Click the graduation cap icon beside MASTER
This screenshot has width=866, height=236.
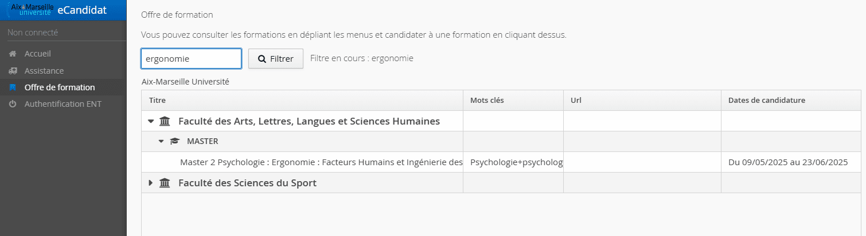point(174,141)
